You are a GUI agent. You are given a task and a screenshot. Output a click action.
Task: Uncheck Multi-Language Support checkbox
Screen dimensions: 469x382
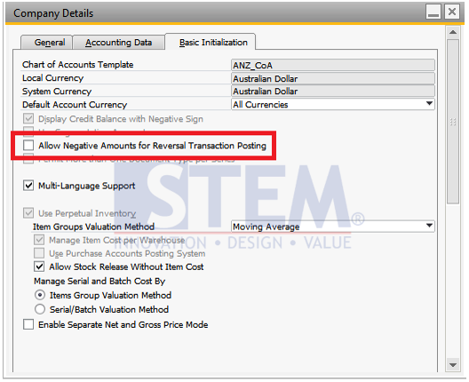click(x=28, y=186)
